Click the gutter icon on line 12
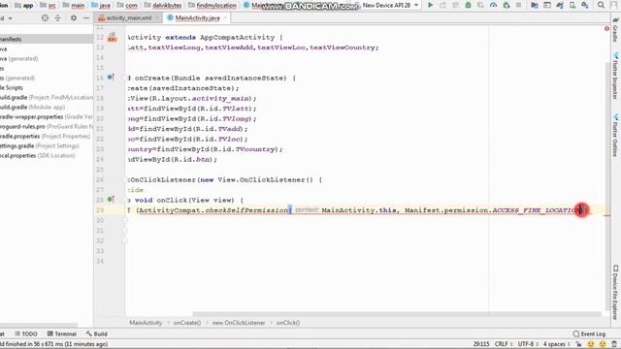The image size is (621, 349). click(113, 38)
